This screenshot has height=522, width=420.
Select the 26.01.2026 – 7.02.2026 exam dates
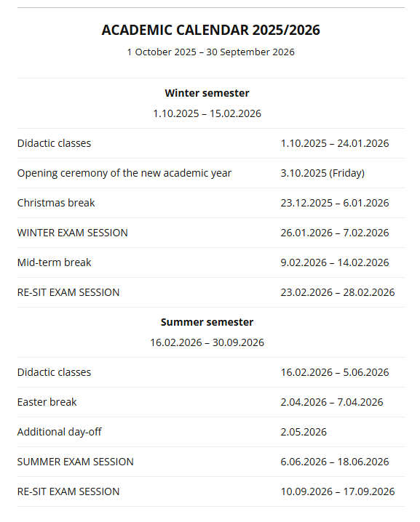335,233
